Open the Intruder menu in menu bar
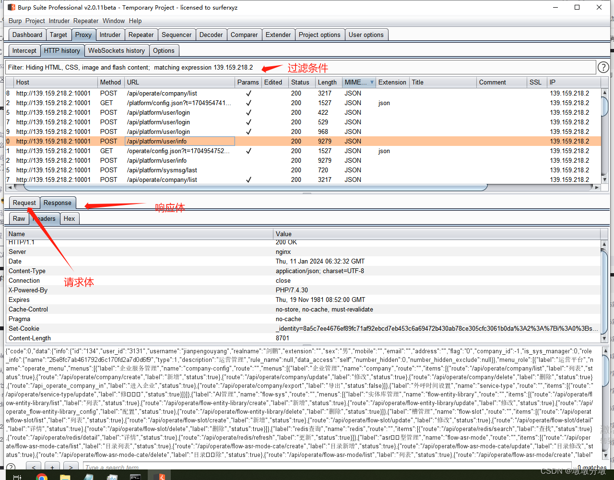The height and width of the screenshot is (480, 614). click(x=59, y=21)
